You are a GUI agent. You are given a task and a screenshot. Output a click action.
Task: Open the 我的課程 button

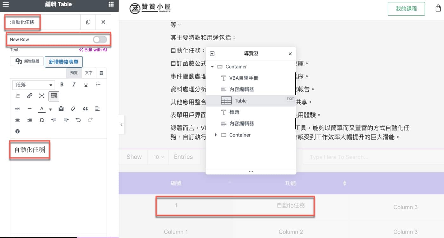click(x=406, y=9)
